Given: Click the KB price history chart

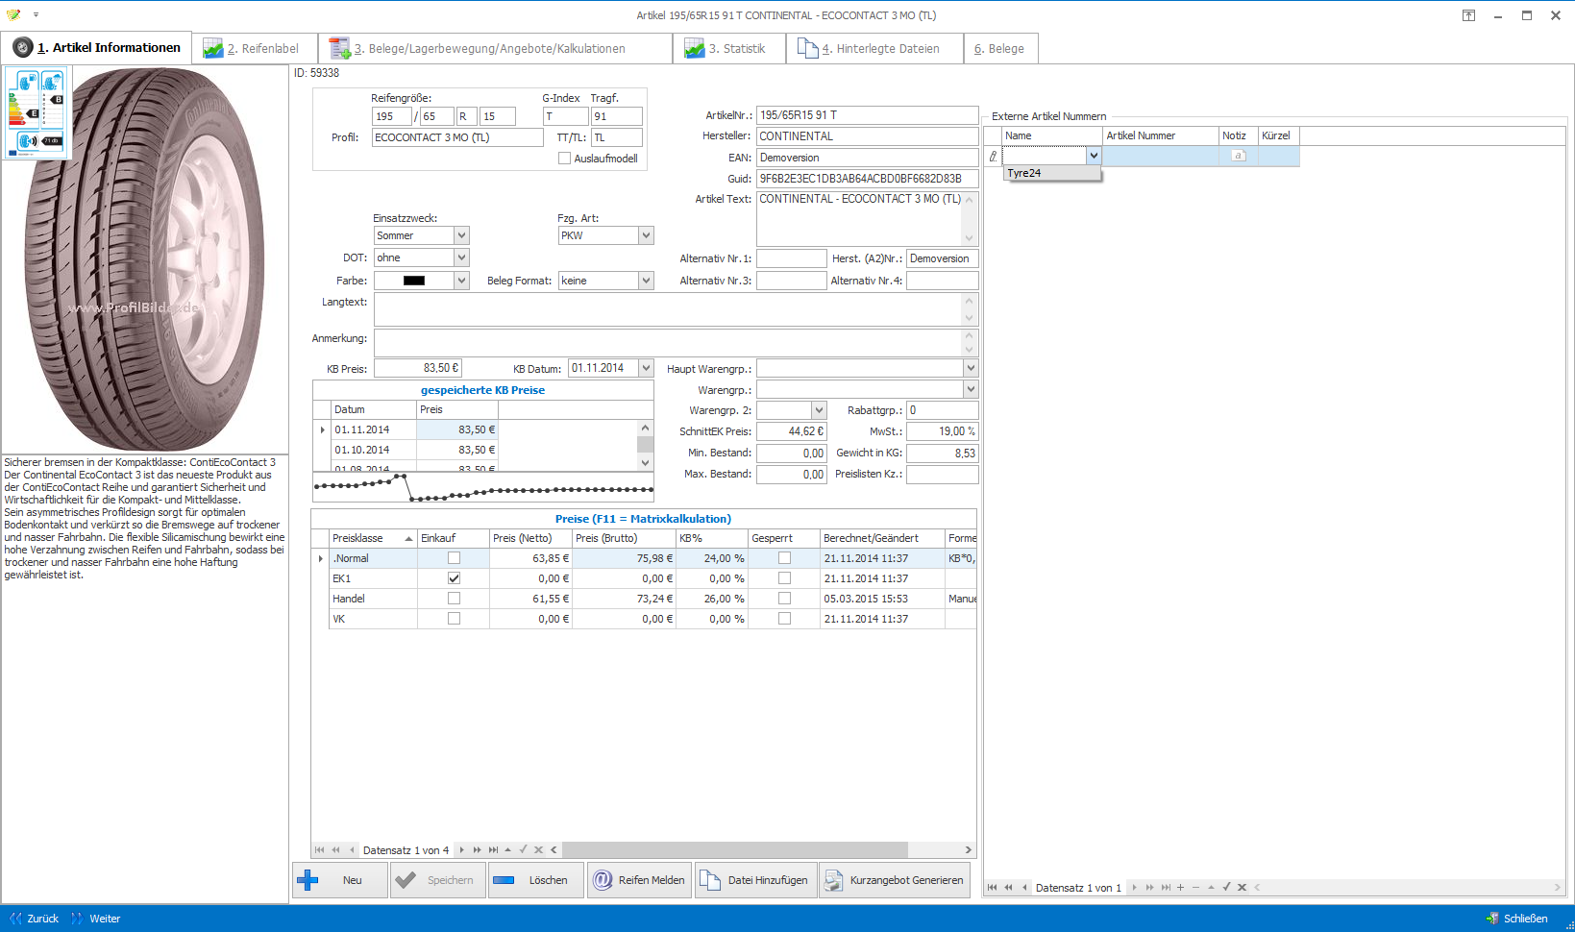Looking at the screenshot, I should (483, 487).
